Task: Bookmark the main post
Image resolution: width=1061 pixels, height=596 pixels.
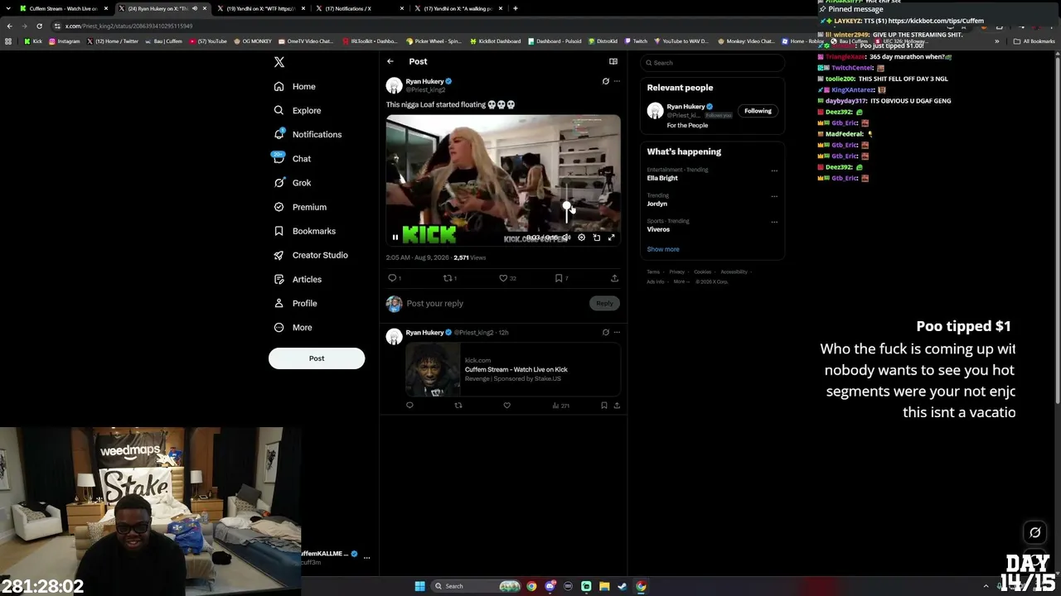Action: click(561, 278)
